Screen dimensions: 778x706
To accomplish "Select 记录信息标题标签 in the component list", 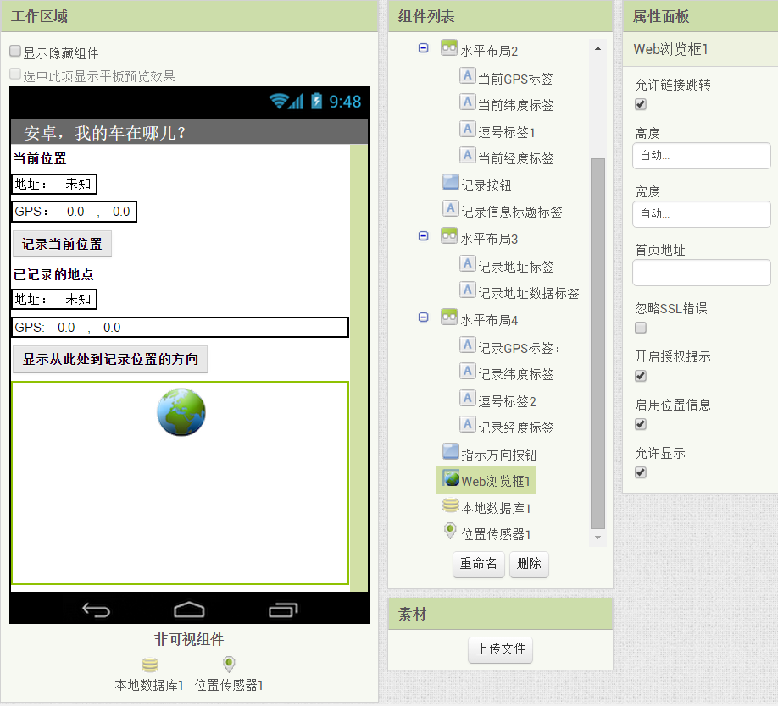I will click(x=511, y=212).
